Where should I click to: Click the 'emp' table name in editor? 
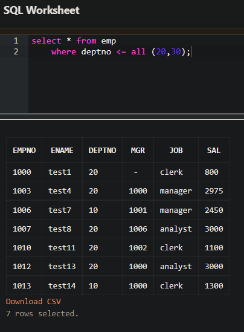tap(109, 41)
